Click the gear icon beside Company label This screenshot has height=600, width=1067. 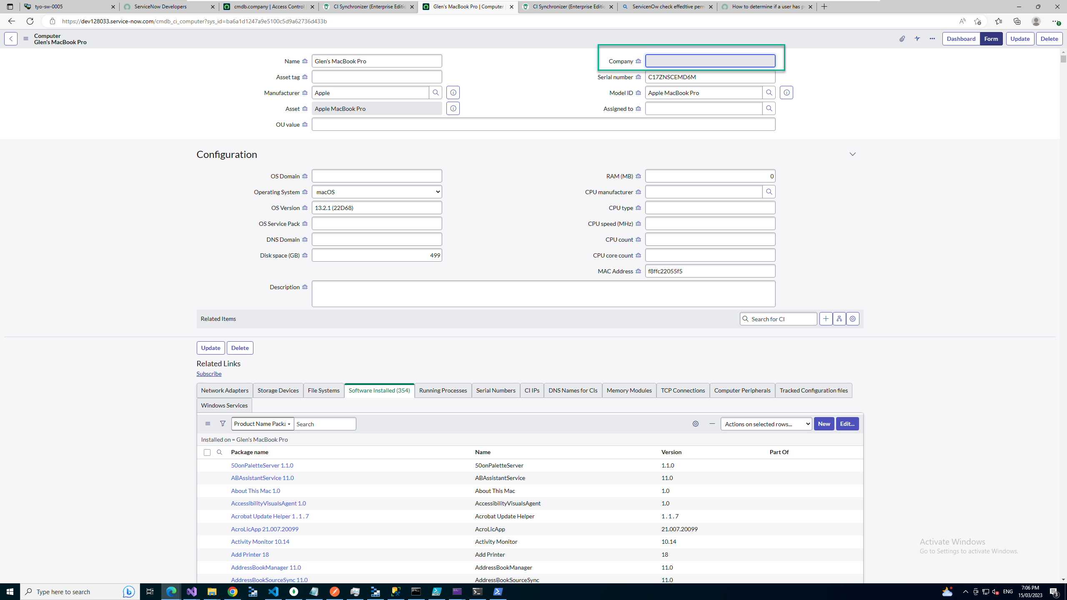point(638,61)
